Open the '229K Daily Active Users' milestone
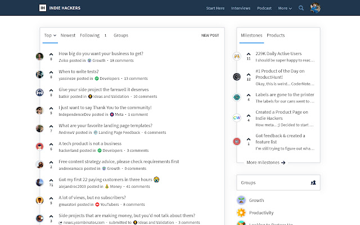The height and width of the screenshot is (225, 360). click(278, 53)
